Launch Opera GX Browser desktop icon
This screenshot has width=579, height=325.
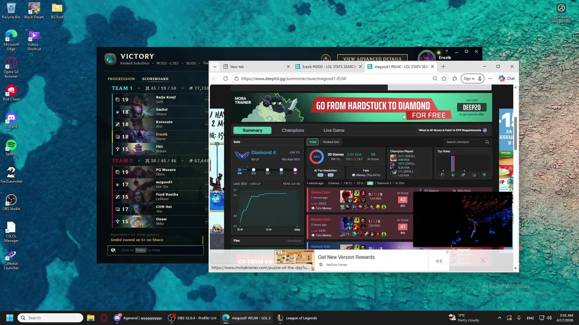tap(11, 68)
